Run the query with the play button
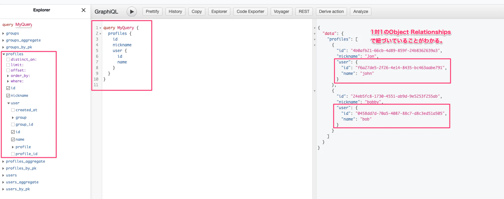This screenshot has width=504, height=199. click(x=131, y=12)
